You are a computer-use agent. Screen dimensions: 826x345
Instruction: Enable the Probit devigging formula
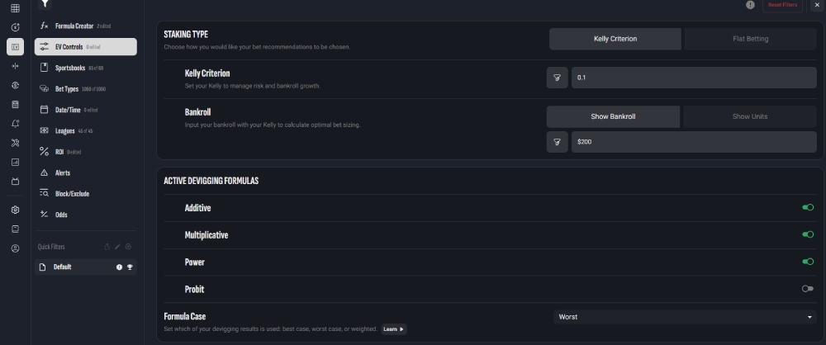coord(808,289)
